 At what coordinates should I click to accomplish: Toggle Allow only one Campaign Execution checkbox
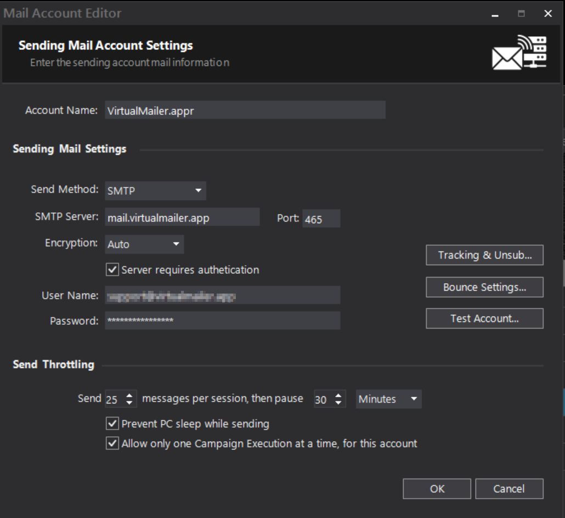[x=112, y=443]
